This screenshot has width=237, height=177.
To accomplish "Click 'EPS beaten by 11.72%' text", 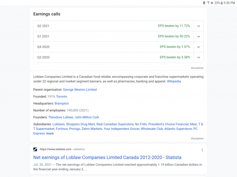I will 174,26.
